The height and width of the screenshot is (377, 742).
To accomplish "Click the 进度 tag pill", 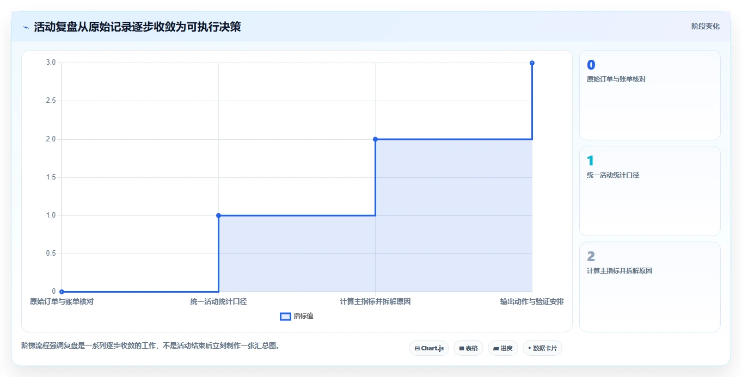I will point(503,348).
